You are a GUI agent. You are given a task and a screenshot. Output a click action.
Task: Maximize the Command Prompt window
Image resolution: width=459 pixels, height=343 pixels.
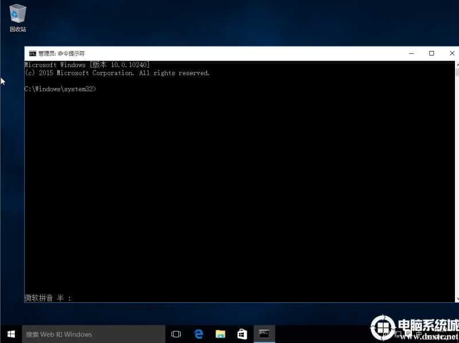click(x=431, y=53)
